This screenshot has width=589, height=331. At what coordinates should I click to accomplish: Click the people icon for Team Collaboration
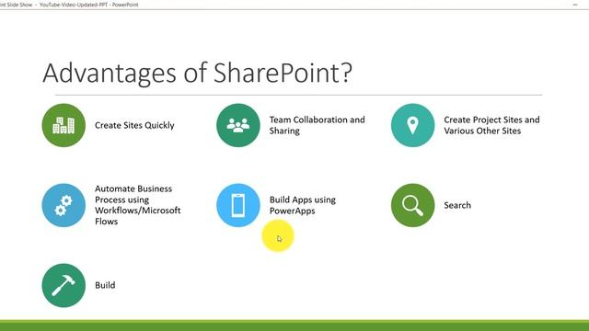[238, 125]
